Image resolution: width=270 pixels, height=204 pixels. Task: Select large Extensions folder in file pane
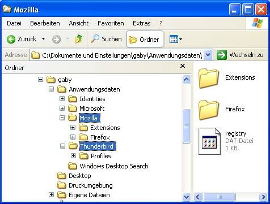click(209, 79)
